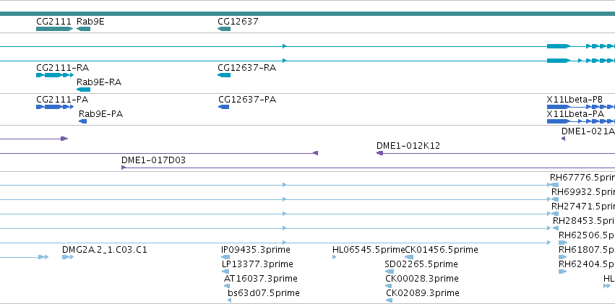Image resolution: width=615 pixels, height=304 pixels.
Task: Click the SD02265.5prime EST glyph
Action: tap(390, 272)
